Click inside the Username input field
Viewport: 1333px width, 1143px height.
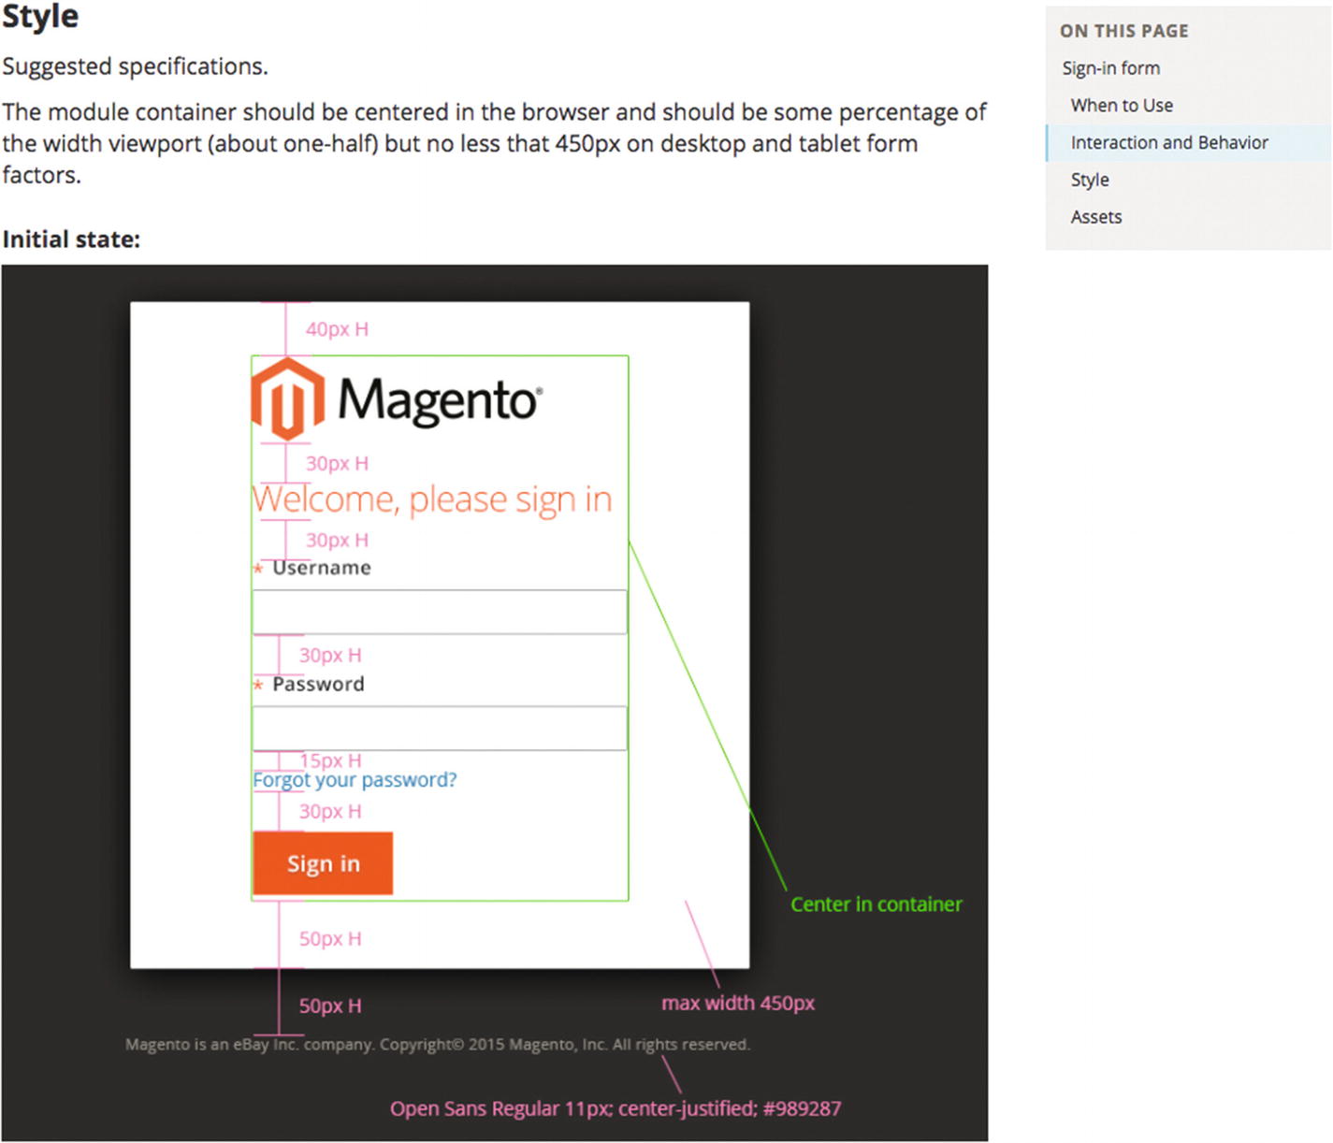pos(440,612)
